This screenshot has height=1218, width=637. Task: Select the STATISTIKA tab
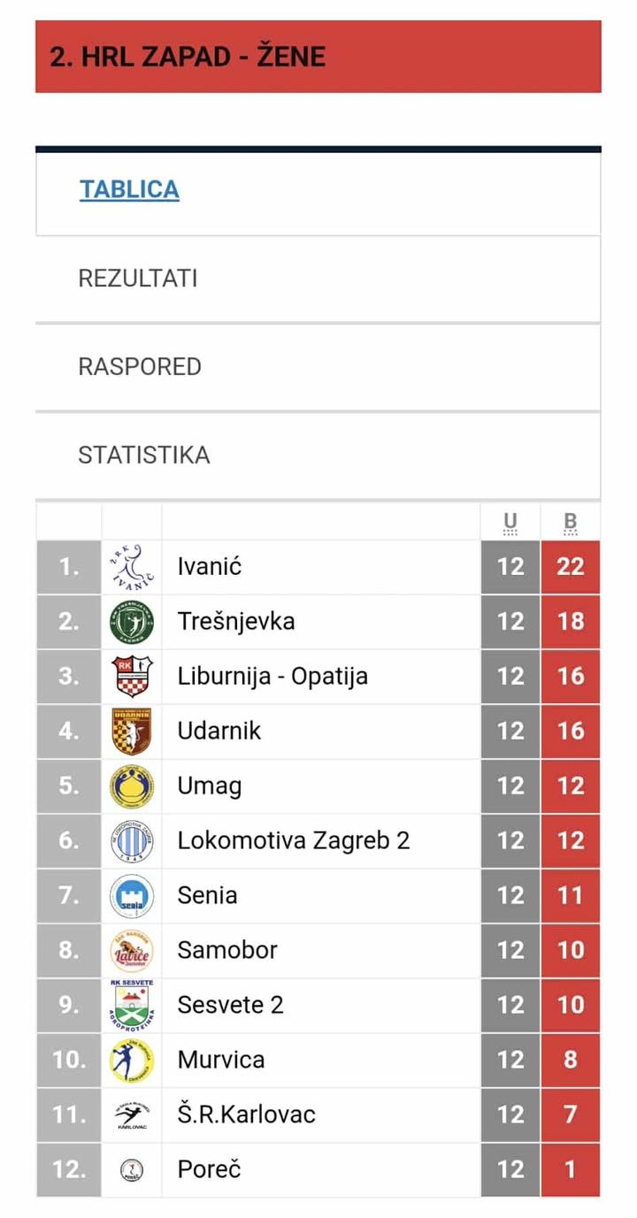(144, 456)
